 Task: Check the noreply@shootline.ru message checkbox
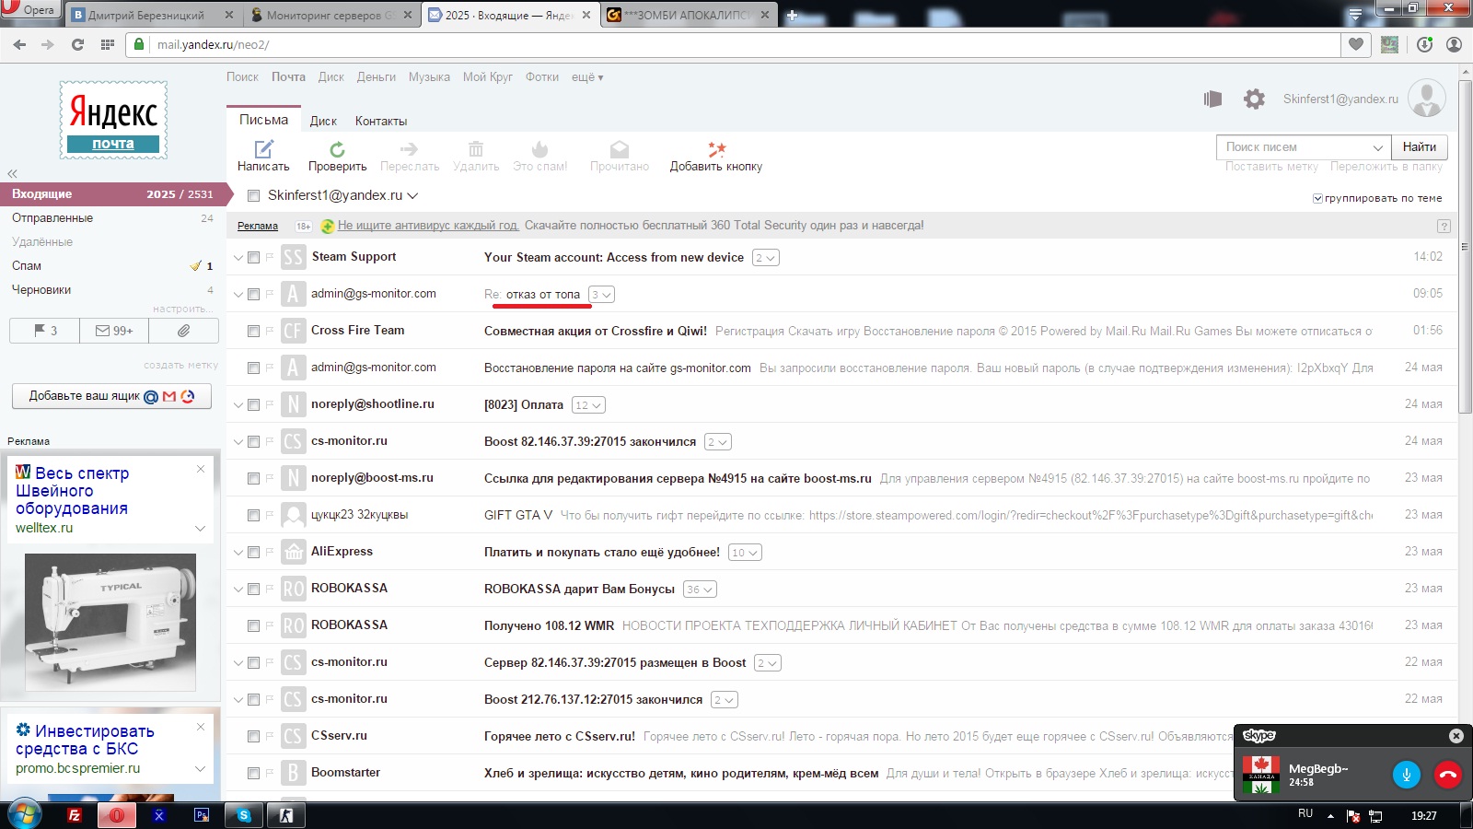(253, 404)
